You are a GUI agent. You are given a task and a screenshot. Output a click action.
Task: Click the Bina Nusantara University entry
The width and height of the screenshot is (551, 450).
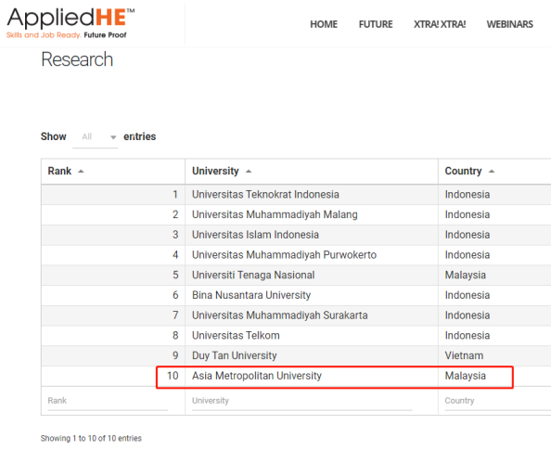[251, 295]
